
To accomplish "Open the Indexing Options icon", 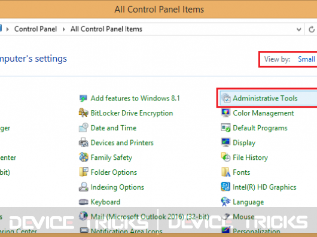I will (x=83, y=187).
